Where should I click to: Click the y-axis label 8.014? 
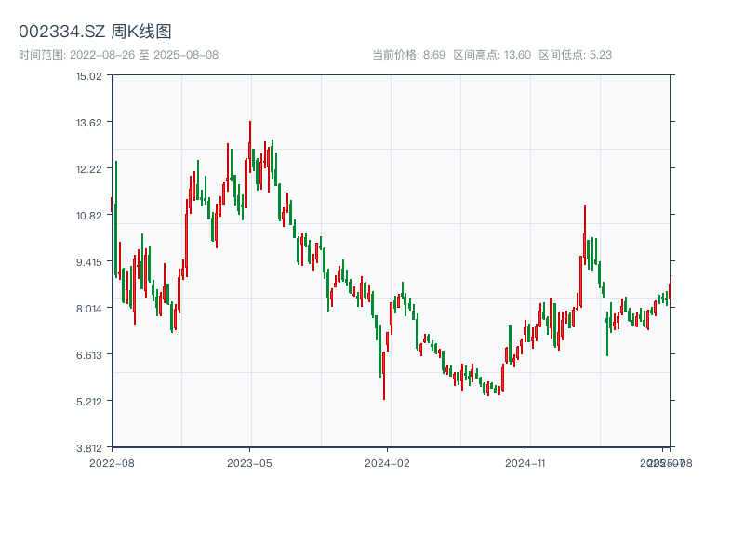pyautogui.click(x=88, y=309)
